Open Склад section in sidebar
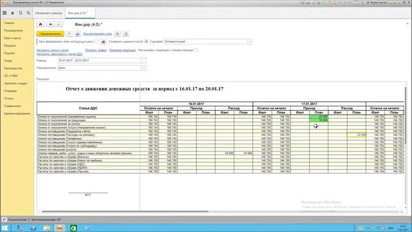The width and height of the screenshot is (412, 232). coord(8,61)
